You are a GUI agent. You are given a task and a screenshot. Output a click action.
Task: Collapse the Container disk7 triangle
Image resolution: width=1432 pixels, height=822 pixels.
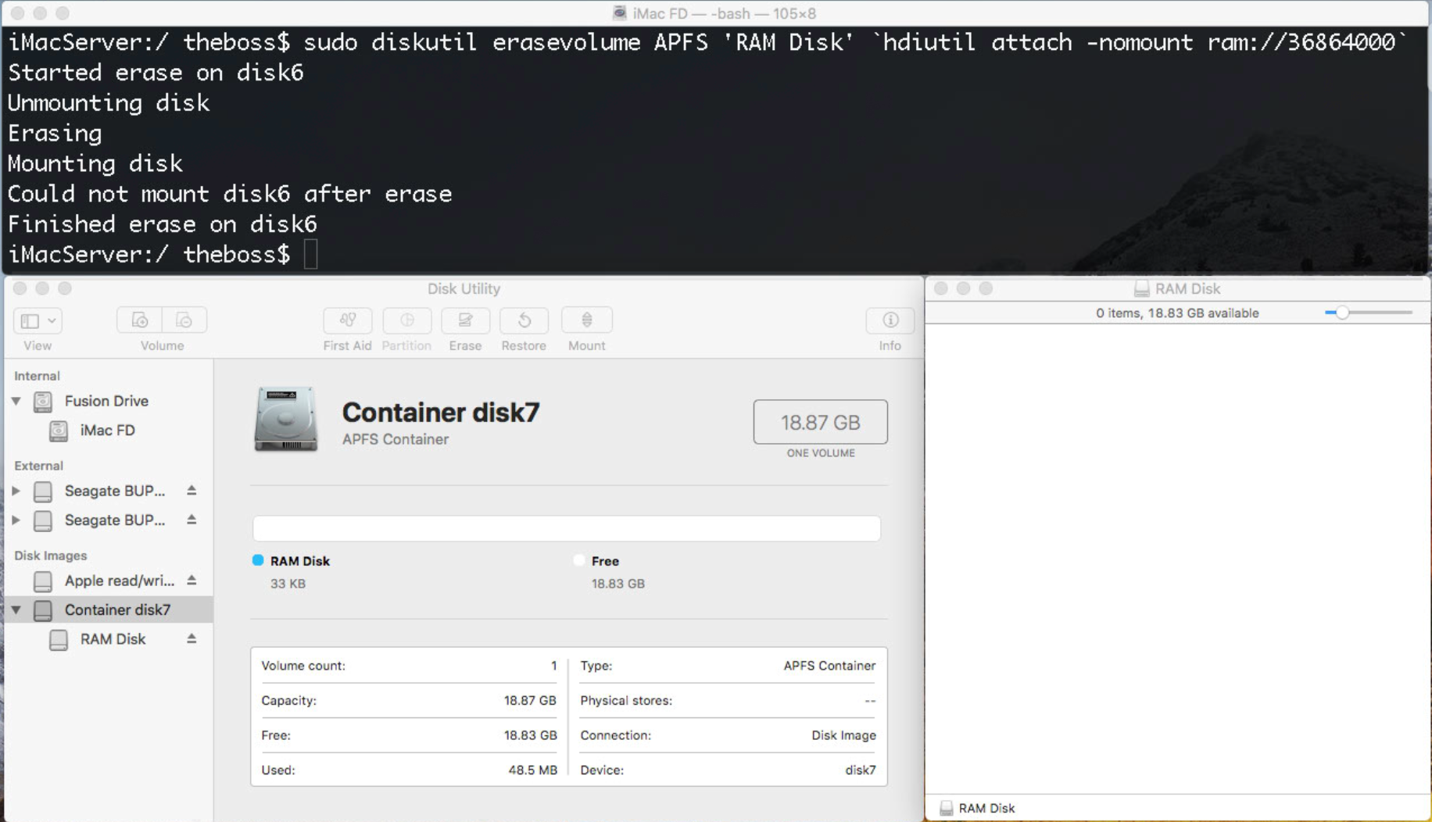(x=16, y=610)
